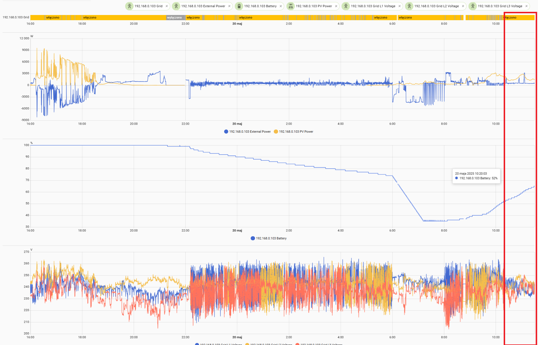Click the PV Power solar panel icon
The height and width of the screenshot is (345, 538).
point(291,6)
